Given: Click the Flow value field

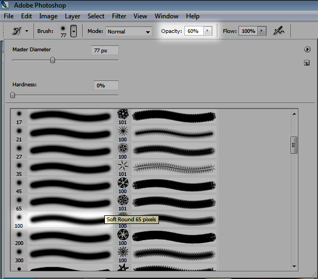Looking at the screenshot, I should pyautogui.click(x=248, y=31).
